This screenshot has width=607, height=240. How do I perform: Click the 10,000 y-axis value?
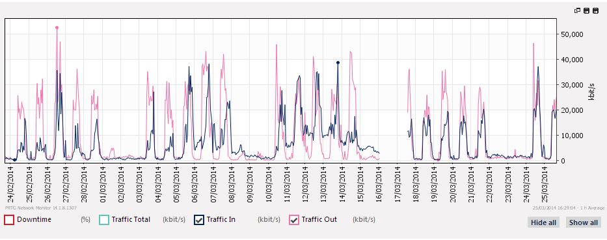click(x=572, y=136)
